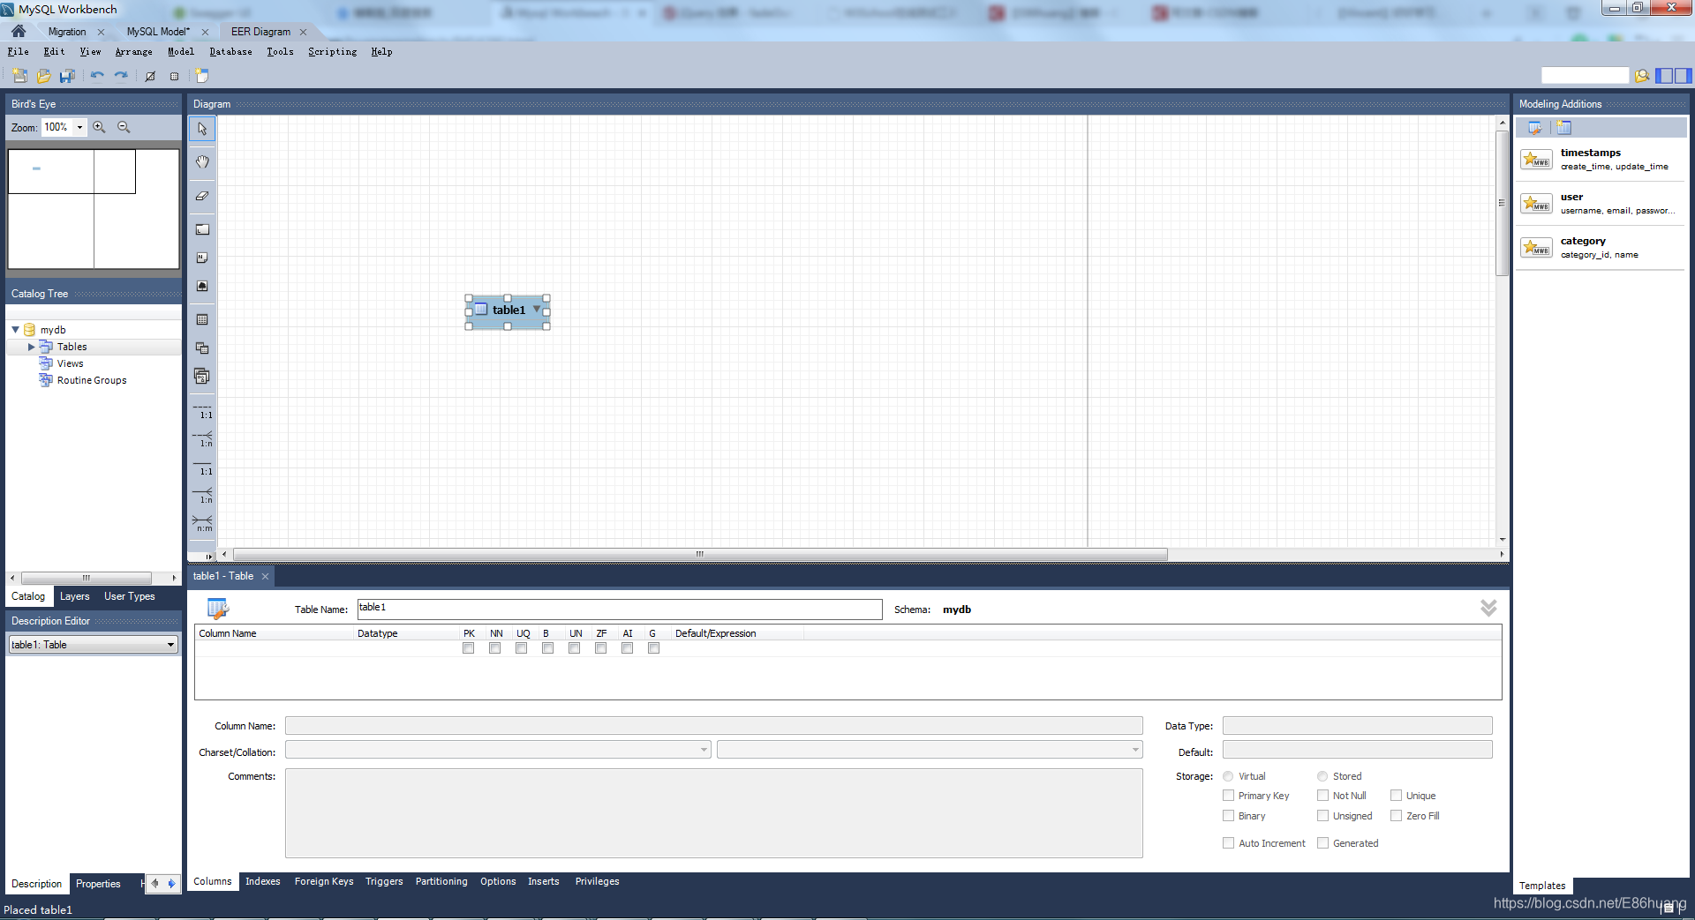1695x920 pixels.
Task: Toggle the NN checkbox in column row
Action: coord(495,648)
